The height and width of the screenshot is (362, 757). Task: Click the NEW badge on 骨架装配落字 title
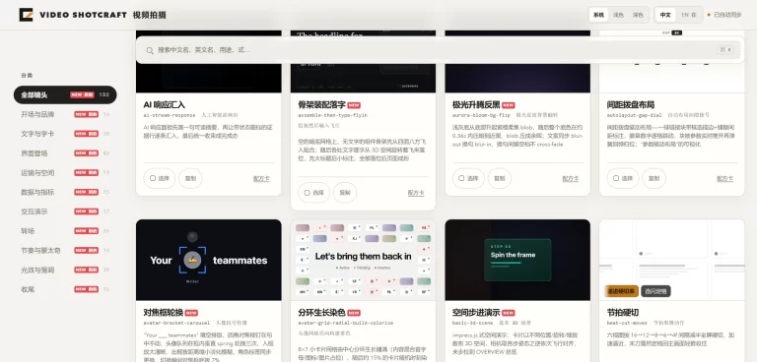point(354,105)
